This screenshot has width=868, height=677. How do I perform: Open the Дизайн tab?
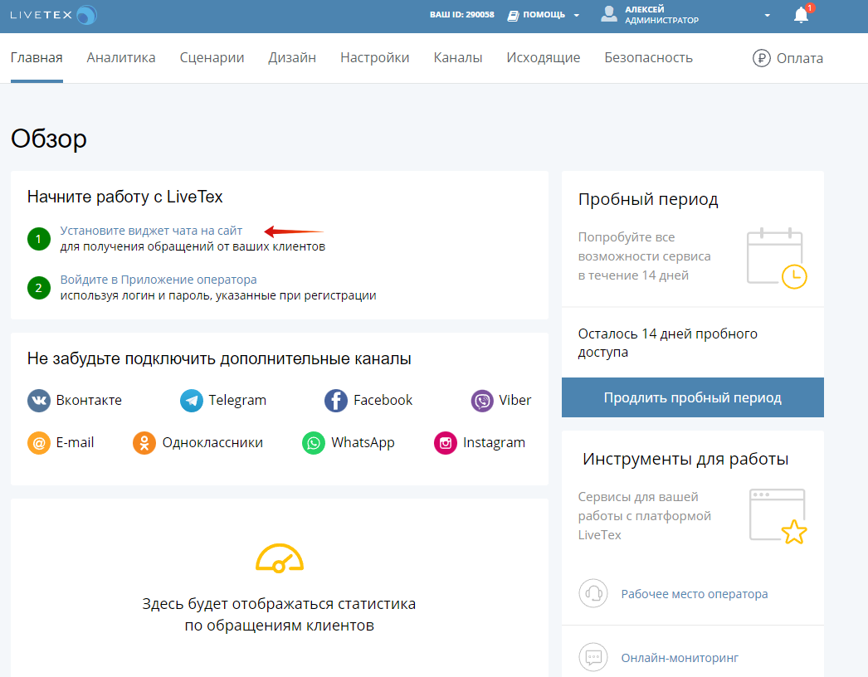[x=292, y=57]
